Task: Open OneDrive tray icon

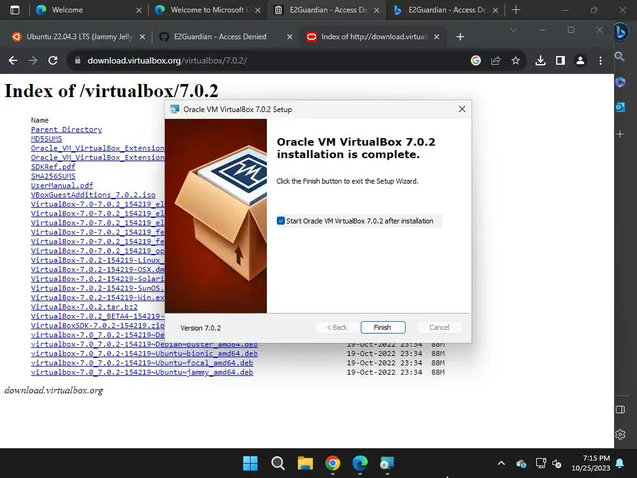Action: (521, 463)
